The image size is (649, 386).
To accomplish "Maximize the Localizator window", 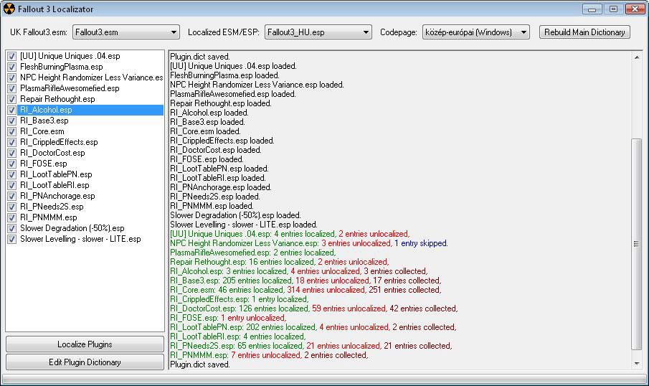I will (x=613, y=9).
